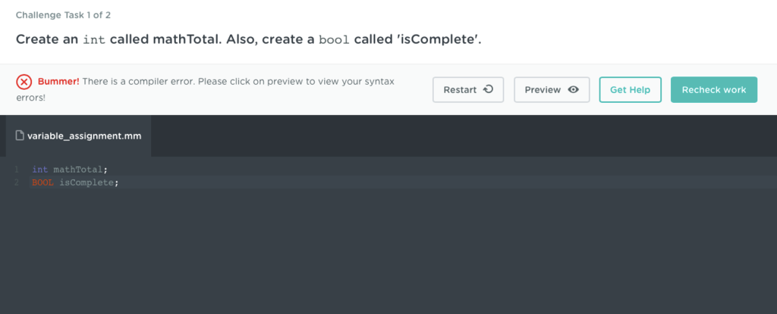The height and width of the screenshot is (314, 777).
Task: Click the inline int code in the instructions
Action: 94,39
